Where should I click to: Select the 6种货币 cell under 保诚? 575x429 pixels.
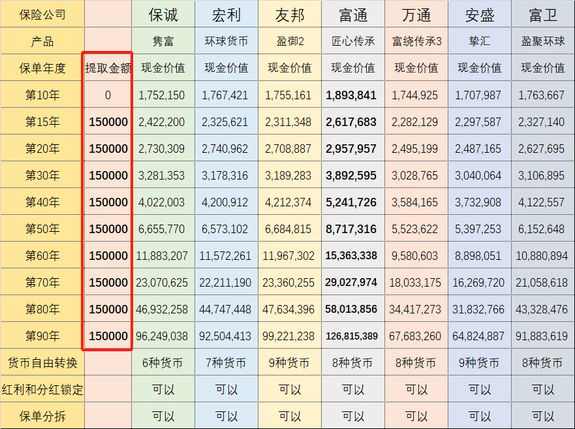pos(162,363)
